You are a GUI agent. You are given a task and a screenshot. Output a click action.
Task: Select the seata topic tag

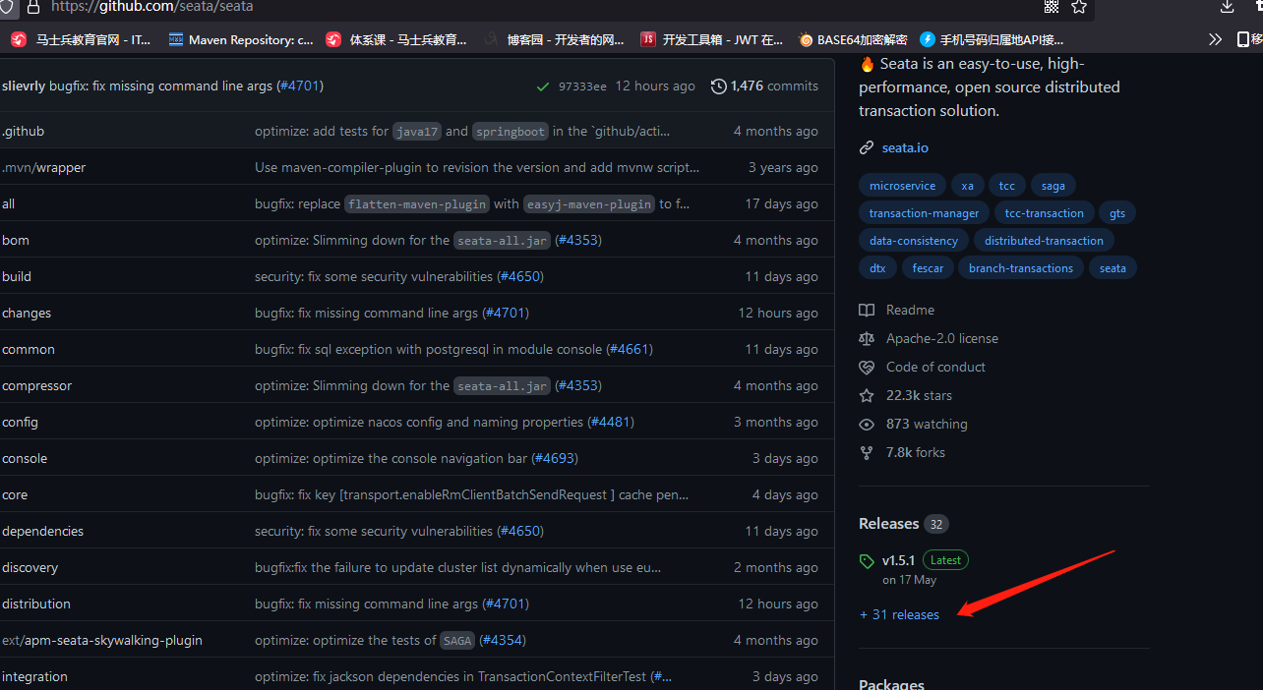(x=1113, y=268)
